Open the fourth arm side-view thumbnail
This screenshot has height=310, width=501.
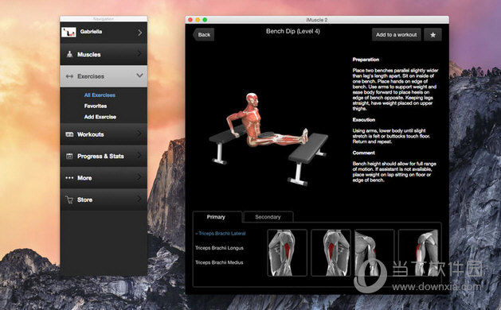pos(418,253)
